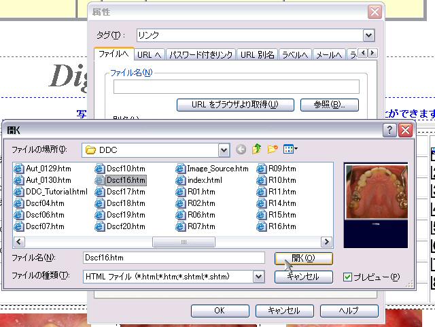The height and width of the screenshot is (327, 435).
Task: Select the Aut_0130.htm file icon
Action: point(19,180)
